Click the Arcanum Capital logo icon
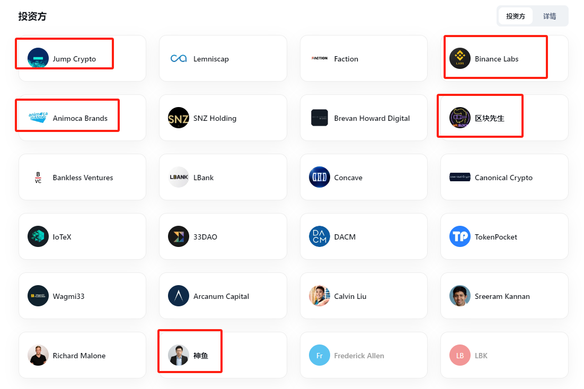 [x=179, y=296]
